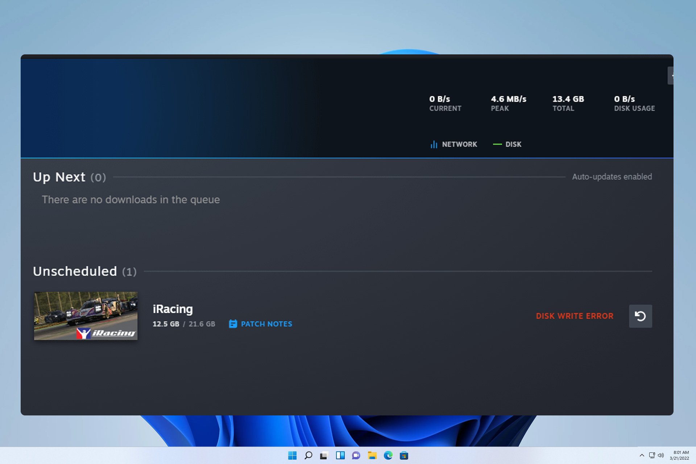
Task: Open Microsoft Store from the taskbar
Action: click(x=404, y=456)
